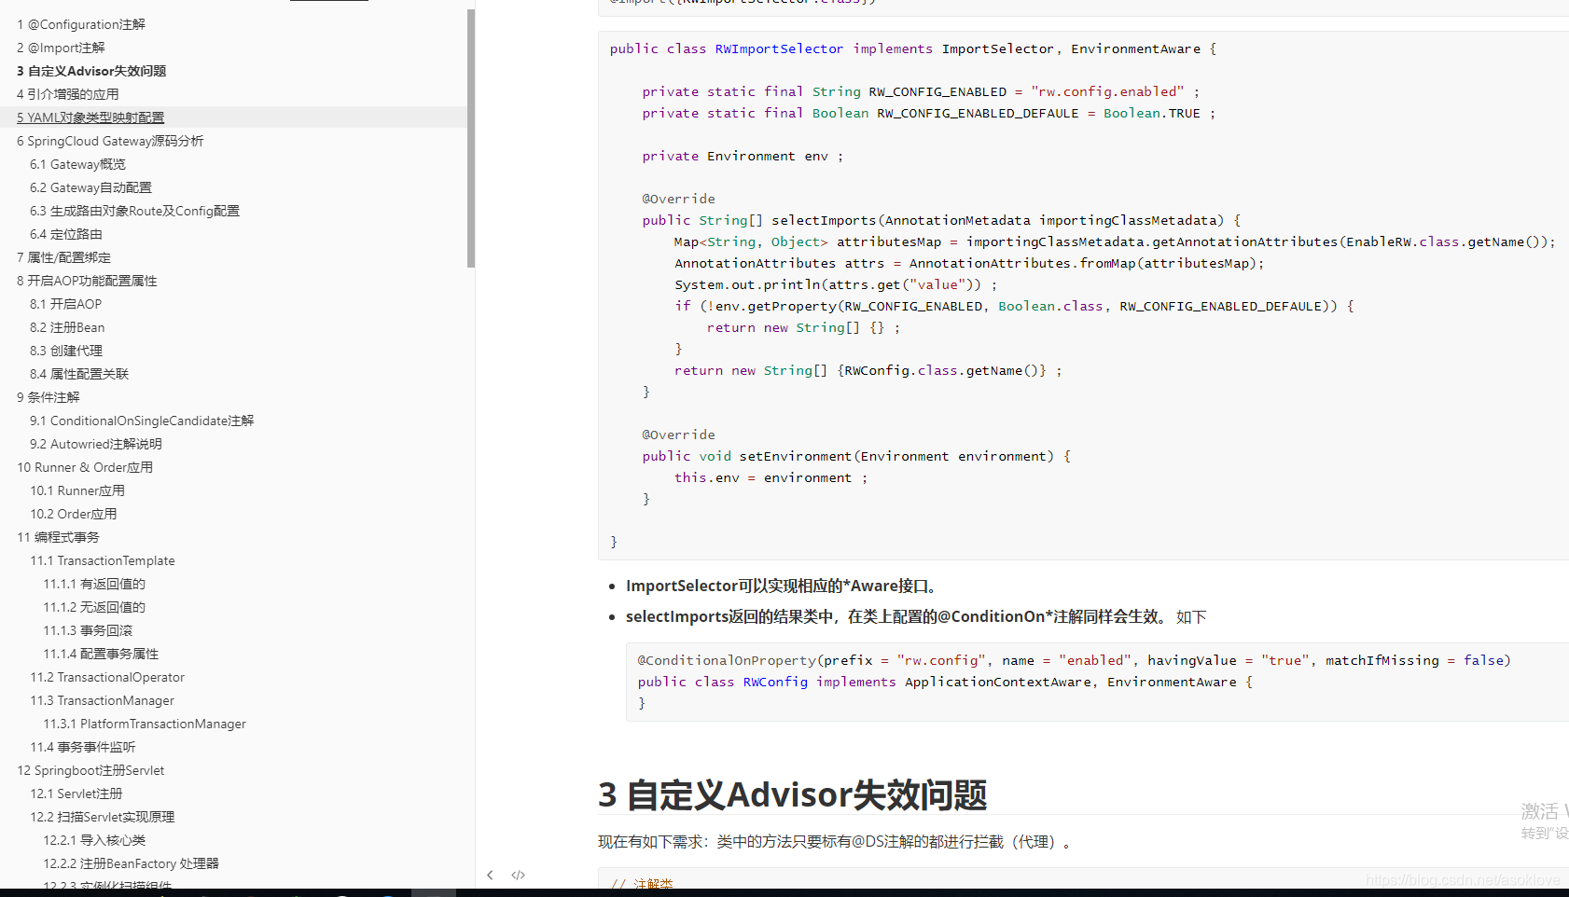Click paragraph '现在有如下需求' below heading
Screen dimensions: 1569x897
[836, 842]
